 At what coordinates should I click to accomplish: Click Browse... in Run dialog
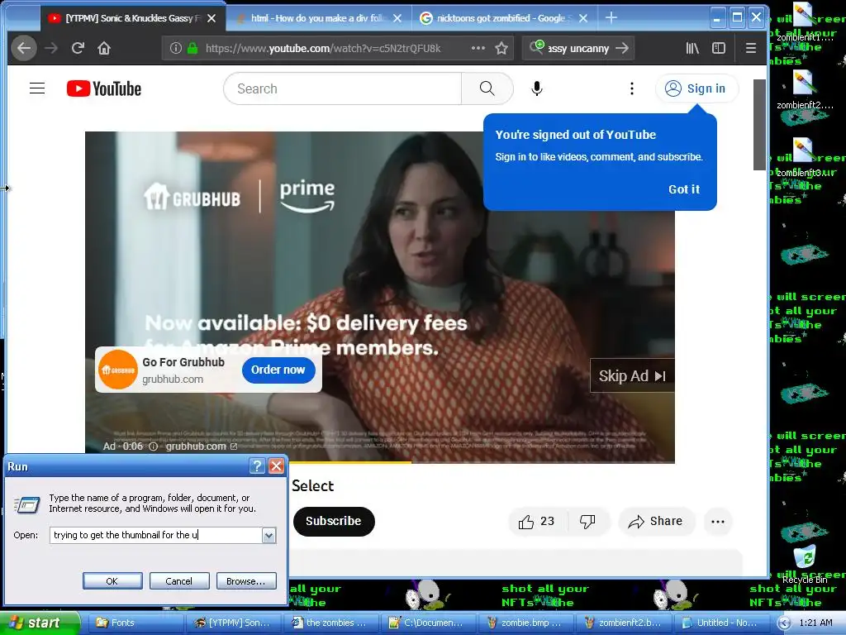coord(246,581)
